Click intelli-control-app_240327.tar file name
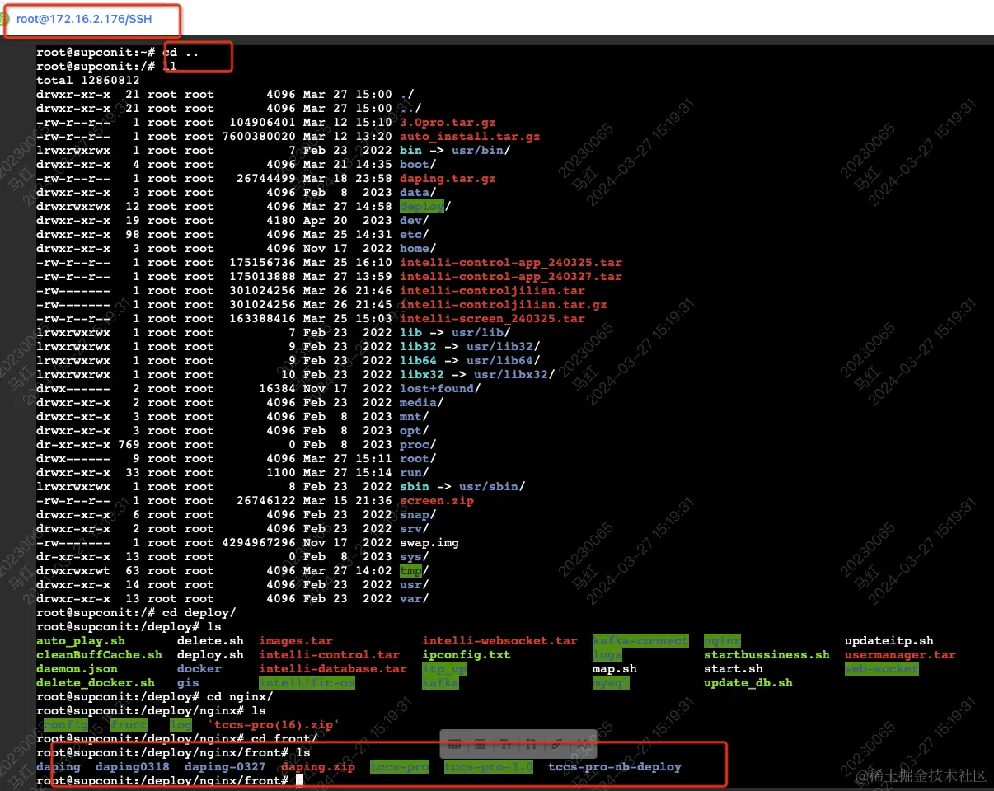 pos(511,276)
